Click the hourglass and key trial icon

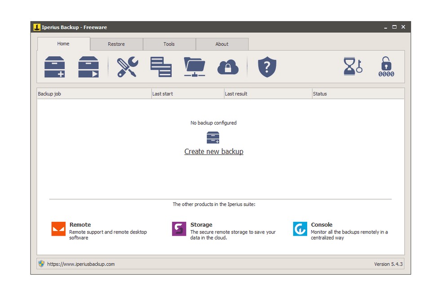coord(353,66)
